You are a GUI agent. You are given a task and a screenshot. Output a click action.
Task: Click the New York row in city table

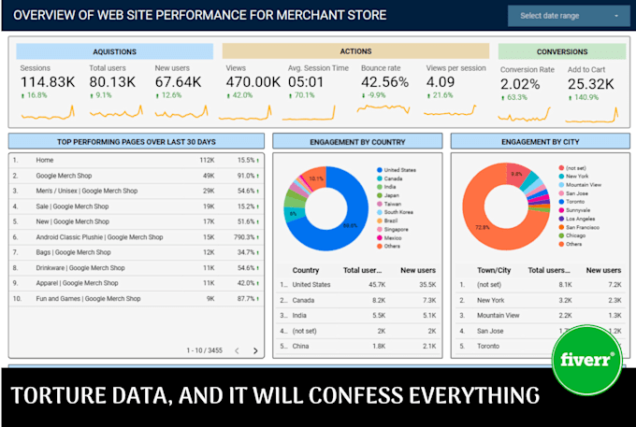pyautogui.click(x=541, y=300)
